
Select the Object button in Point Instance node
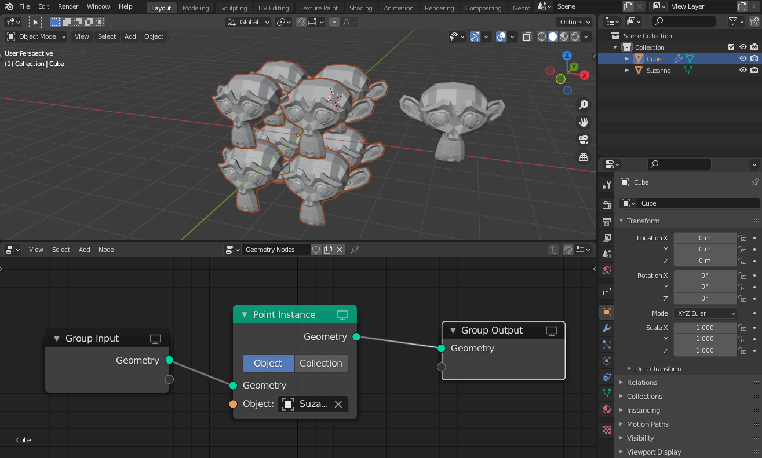(x=268, y=363)
